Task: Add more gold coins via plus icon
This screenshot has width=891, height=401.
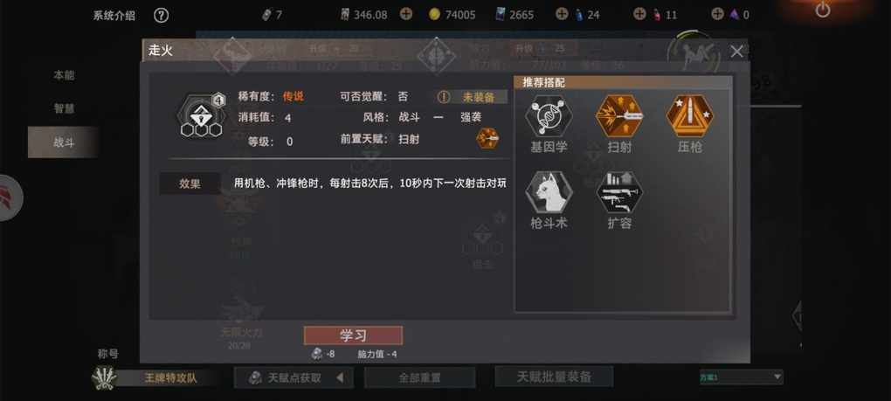Action: point(405,14)
